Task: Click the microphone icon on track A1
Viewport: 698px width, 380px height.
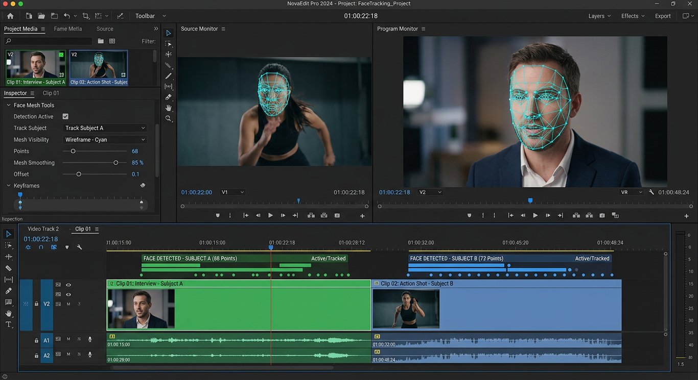Action: point(90,339)
